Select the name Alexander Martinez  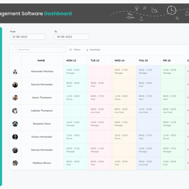point(42,71)
